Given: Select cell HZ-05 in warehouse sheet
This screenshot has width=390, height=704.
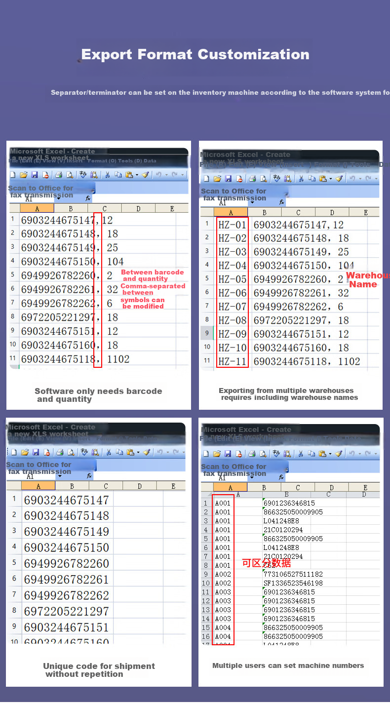Looking at the screenshot, I should 232,279.
